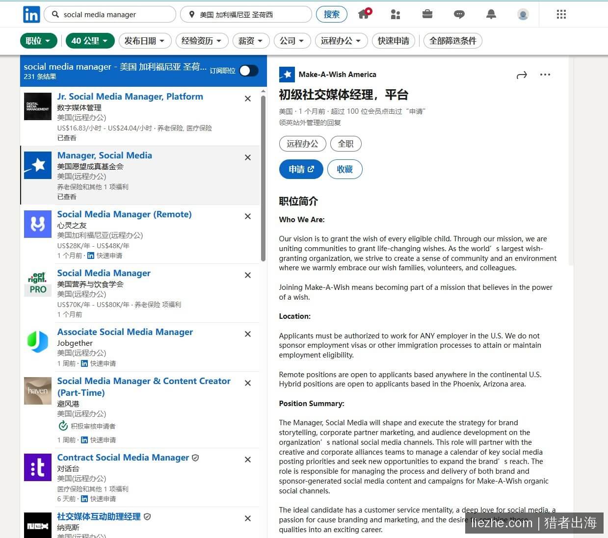The image size is (608, 538).
Task: Dismiss the Manager, Social Media listing
Action: coord(248,157)
